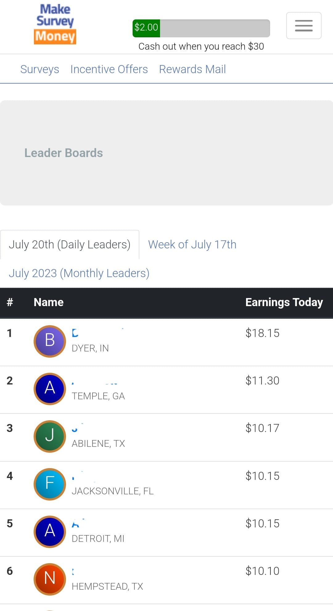Viewport: 333px width, 611px height.
Task: Select the A avatar from Temple, GA
Action: click(50, 389)
